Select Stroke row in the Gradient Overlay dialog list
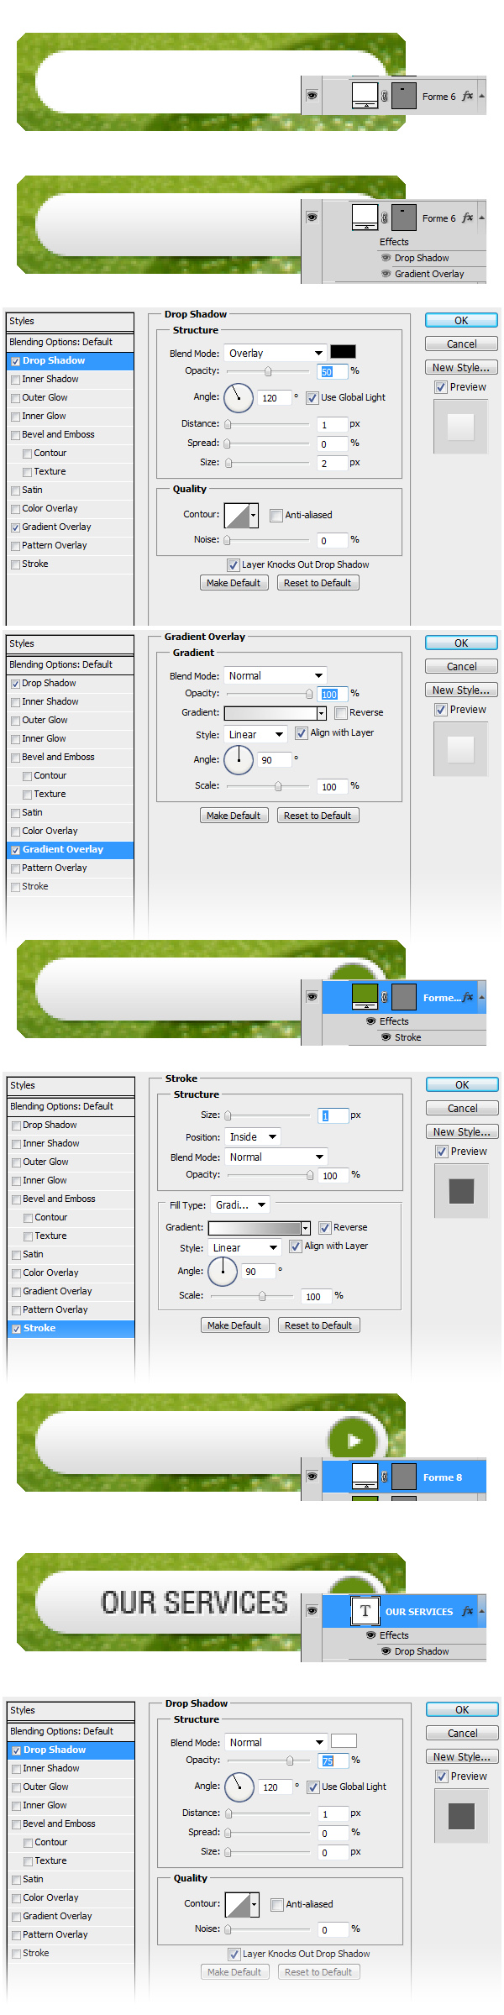Image resolution: width=504 pixels, height=2015 pixels. click(x=70, y=886)
